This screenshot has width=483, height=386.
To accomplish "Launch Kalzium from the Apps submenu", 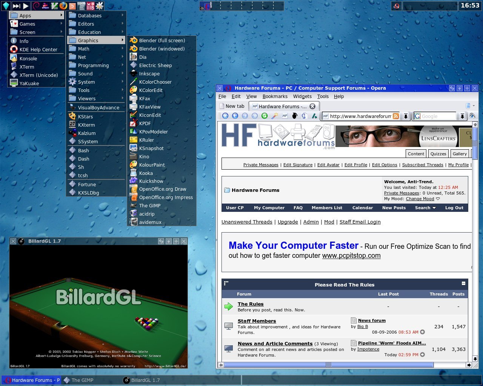I will tap(96, 133).
